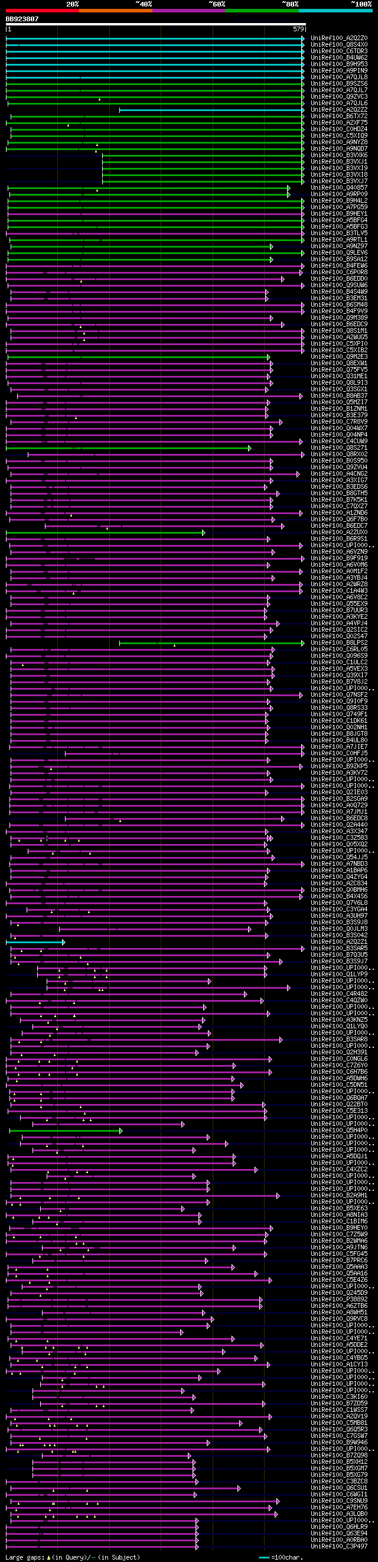This screenshot has height=1562, width=378.
Task: Open hit UniRef100_A1CYI3
Action: pyautogui.click(x=339, y=1365)
